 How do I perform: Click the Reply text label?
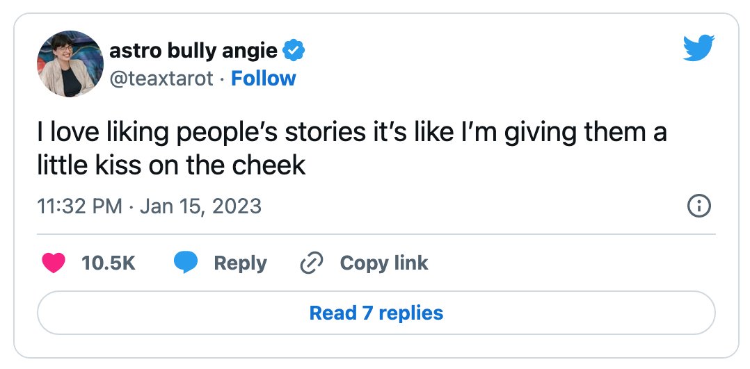click(240, 263)
